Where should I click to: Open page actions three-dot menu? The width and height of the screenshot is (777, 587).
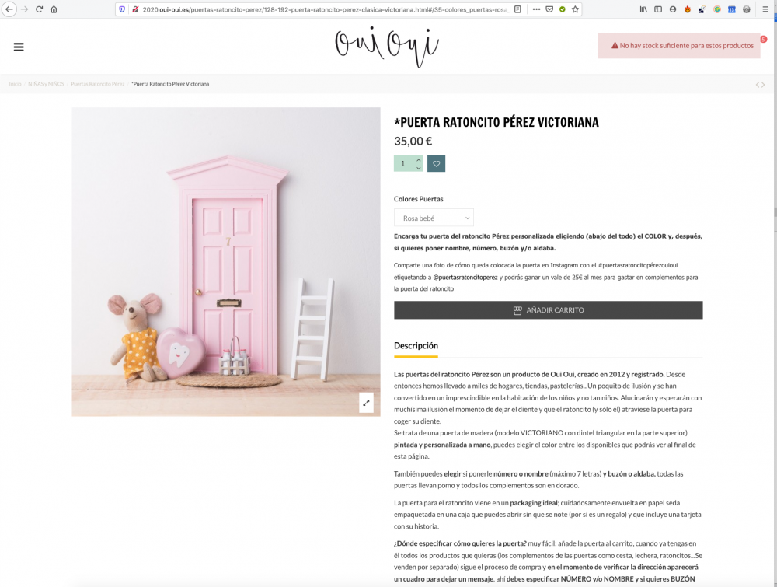[x=536, y=9]
